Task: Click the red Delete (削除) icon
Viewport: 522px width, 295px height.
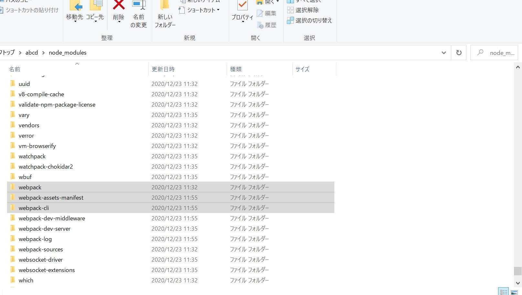Action: [x=119, y=5]
